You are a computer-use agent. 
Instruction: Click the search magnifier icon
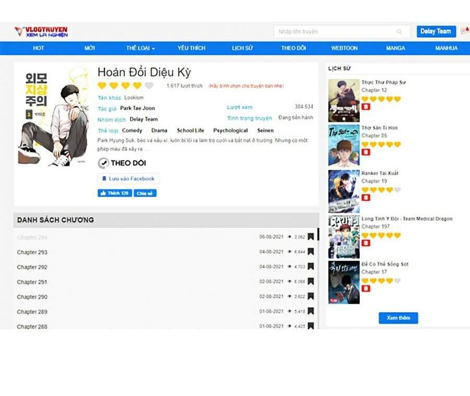coord(399,31)
